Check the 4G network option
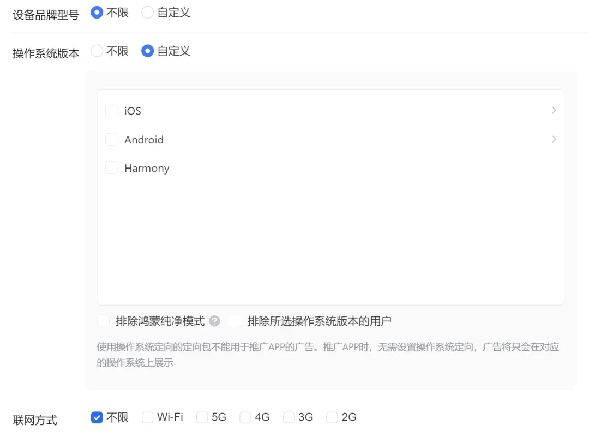 [245, 417]
